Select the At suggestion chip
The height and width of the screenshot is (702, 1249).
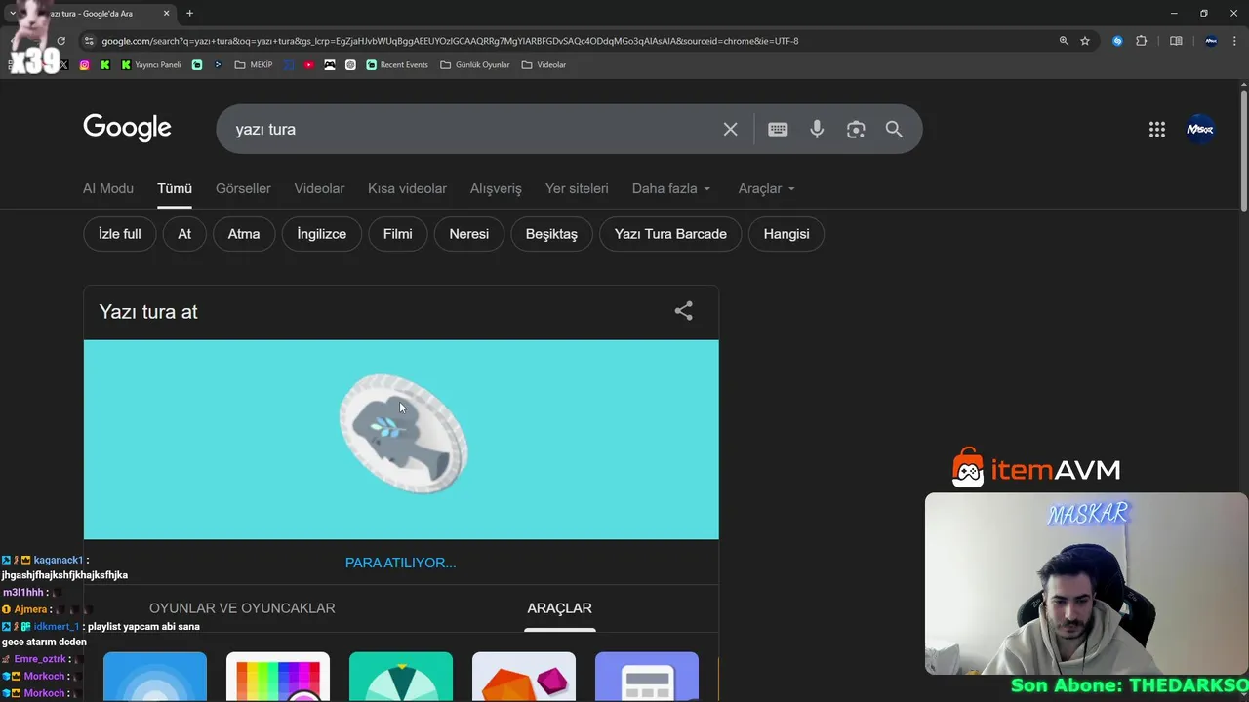click(x=184, y=234)
